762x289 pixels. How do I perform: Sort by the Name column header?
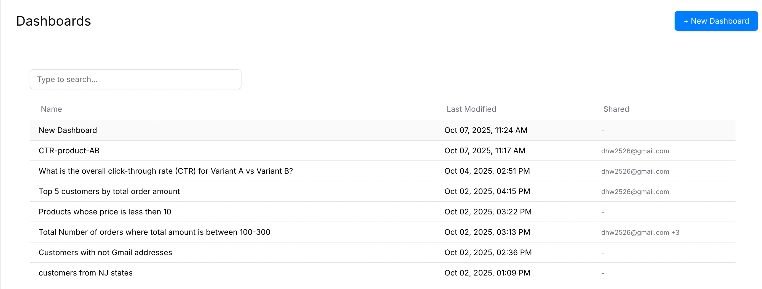pyautogui.click(x=52, y=109)
